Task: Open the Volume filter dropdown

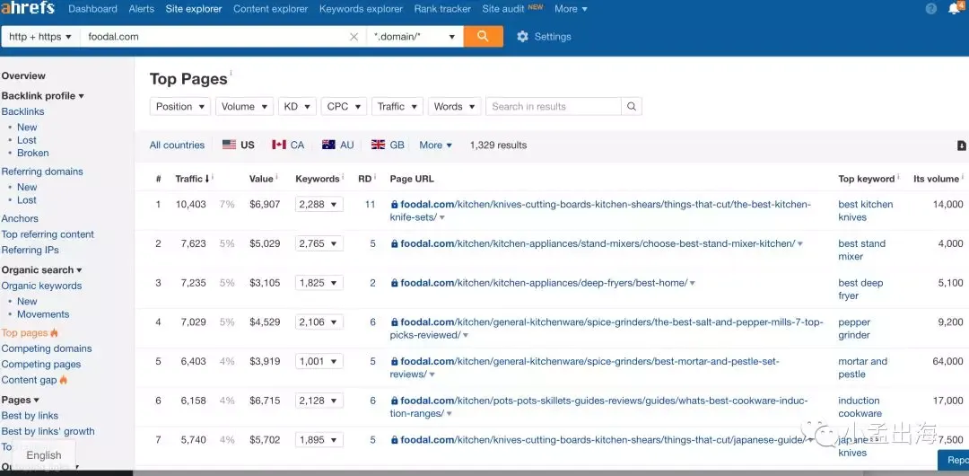Action: click(x=244, y=107)
